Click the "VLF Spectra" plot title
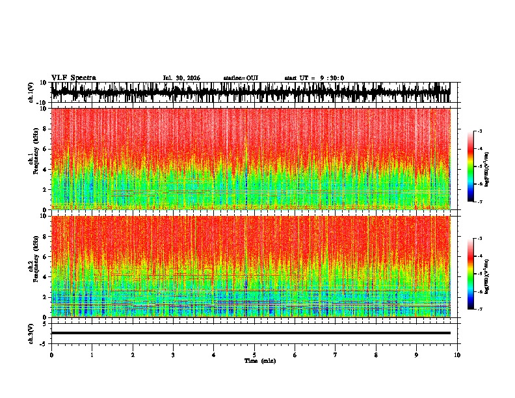This screenshot has height=398, width=515. [73, 77]
